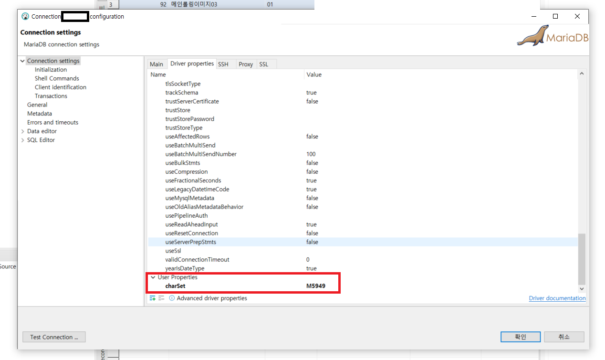This screenshot has width=605, height=360.
Task: Select the useServerPrepStmts property row
Action: click(191, 242)
